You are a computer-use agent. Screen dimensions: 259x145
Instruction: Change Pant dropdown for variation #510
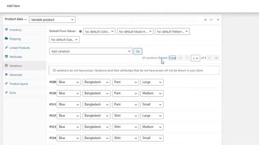click(125, 93)
